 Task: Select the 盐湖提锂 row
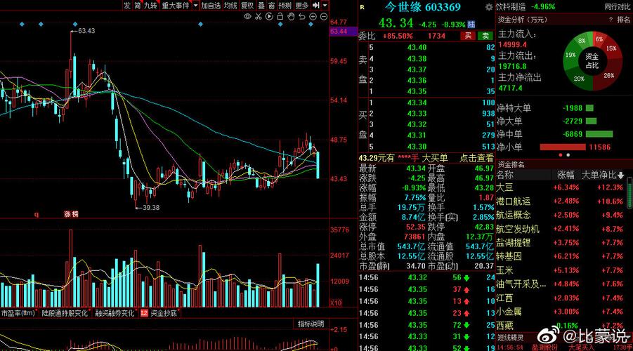561,242
